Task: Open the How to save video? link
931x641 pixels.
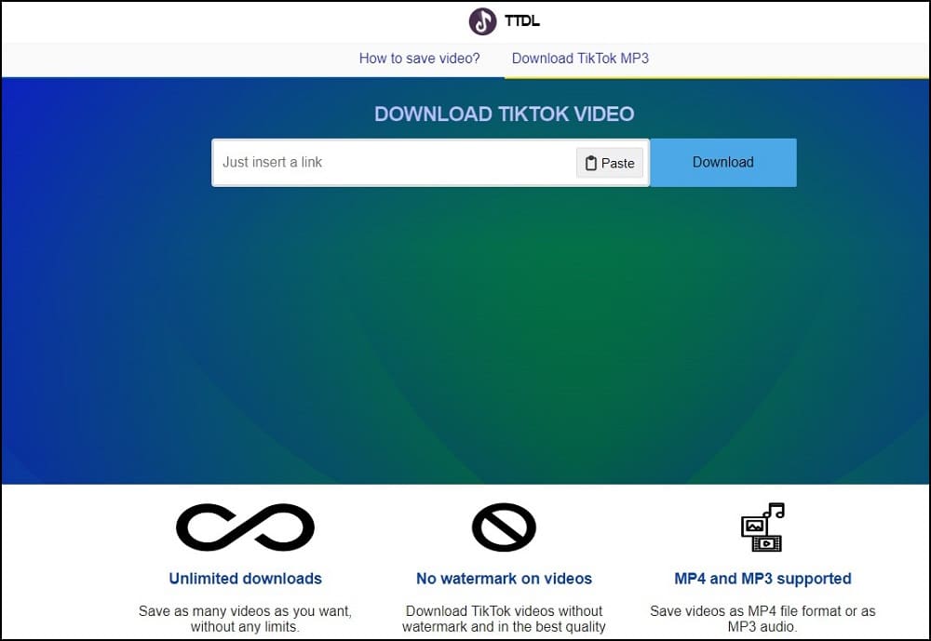Action: (x=419, y=59)
